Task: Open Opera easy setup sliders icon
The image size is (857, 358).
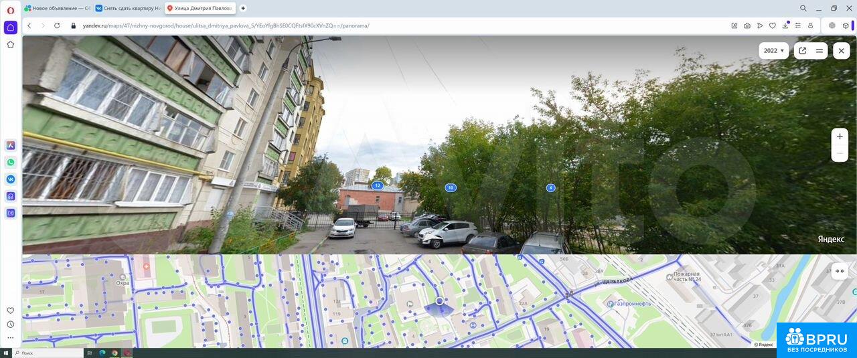Action: [x=797, y=25]
